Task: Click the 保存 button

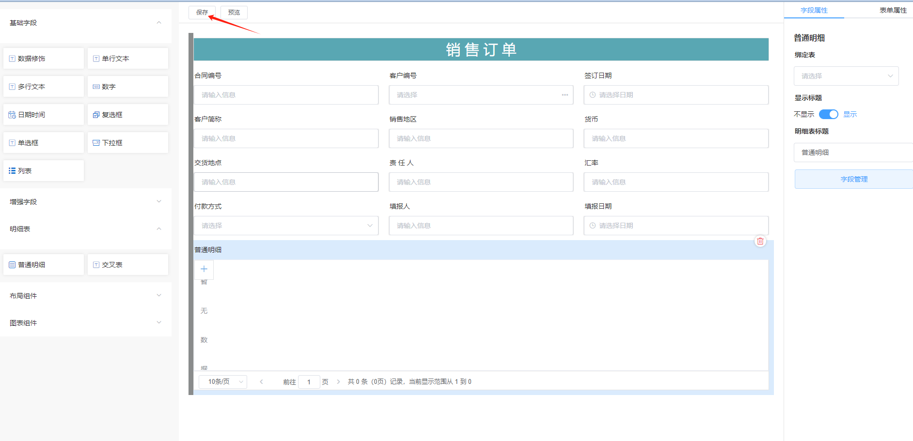Action: click(x=202, y=13)
